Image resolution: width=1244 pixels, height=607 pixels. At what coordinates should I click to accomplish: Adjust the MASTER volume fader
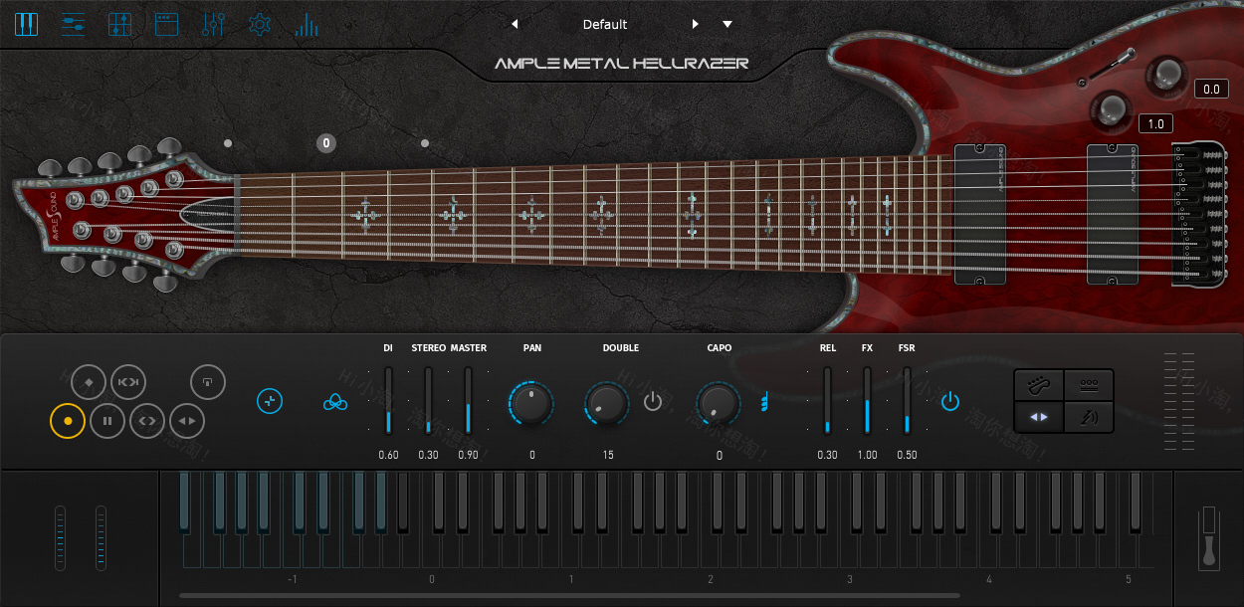point(469,403)
